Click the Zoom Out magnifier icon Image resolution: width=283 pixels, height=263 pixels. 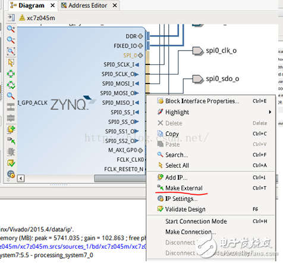click(11, 40)
